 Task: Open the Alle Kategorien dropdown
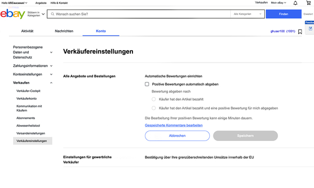tap(248, 14)
